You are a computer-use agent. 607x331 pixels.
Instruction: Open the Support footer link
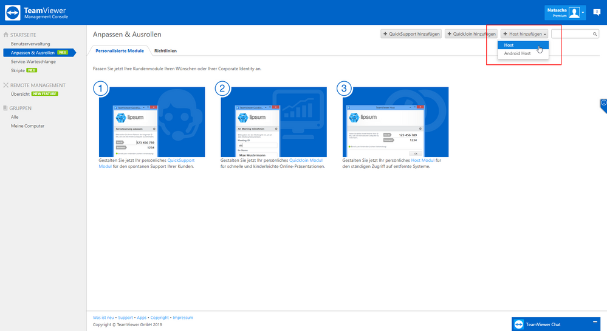(x=125, y=318)
